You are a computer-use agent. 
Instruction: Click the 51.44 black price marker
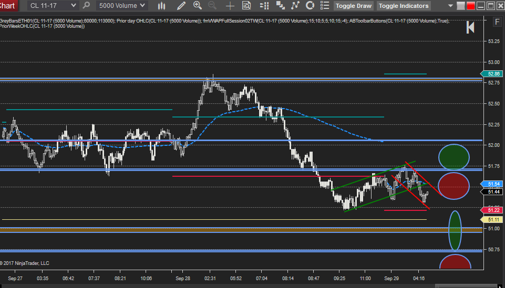click(x=492, y=192)
